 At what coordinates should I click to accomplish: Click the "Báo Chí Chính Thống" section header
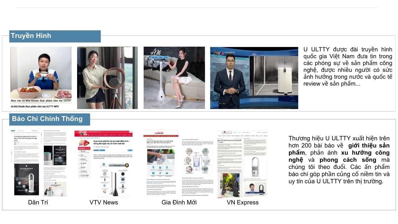coord(47,119)
